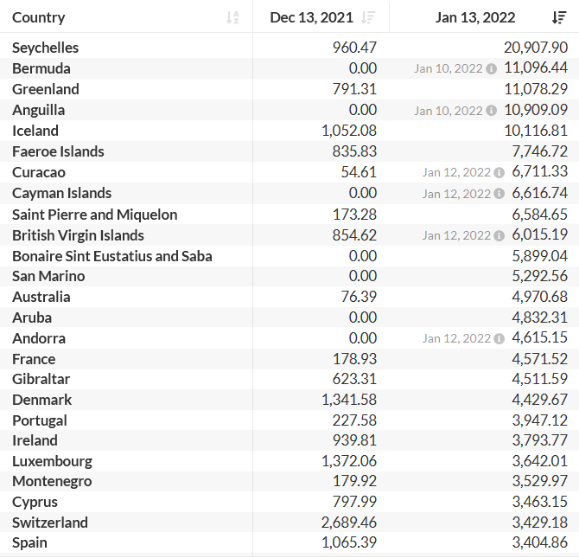
Task: Click the info icon in Bermuda row
Action: pos(491,68)
